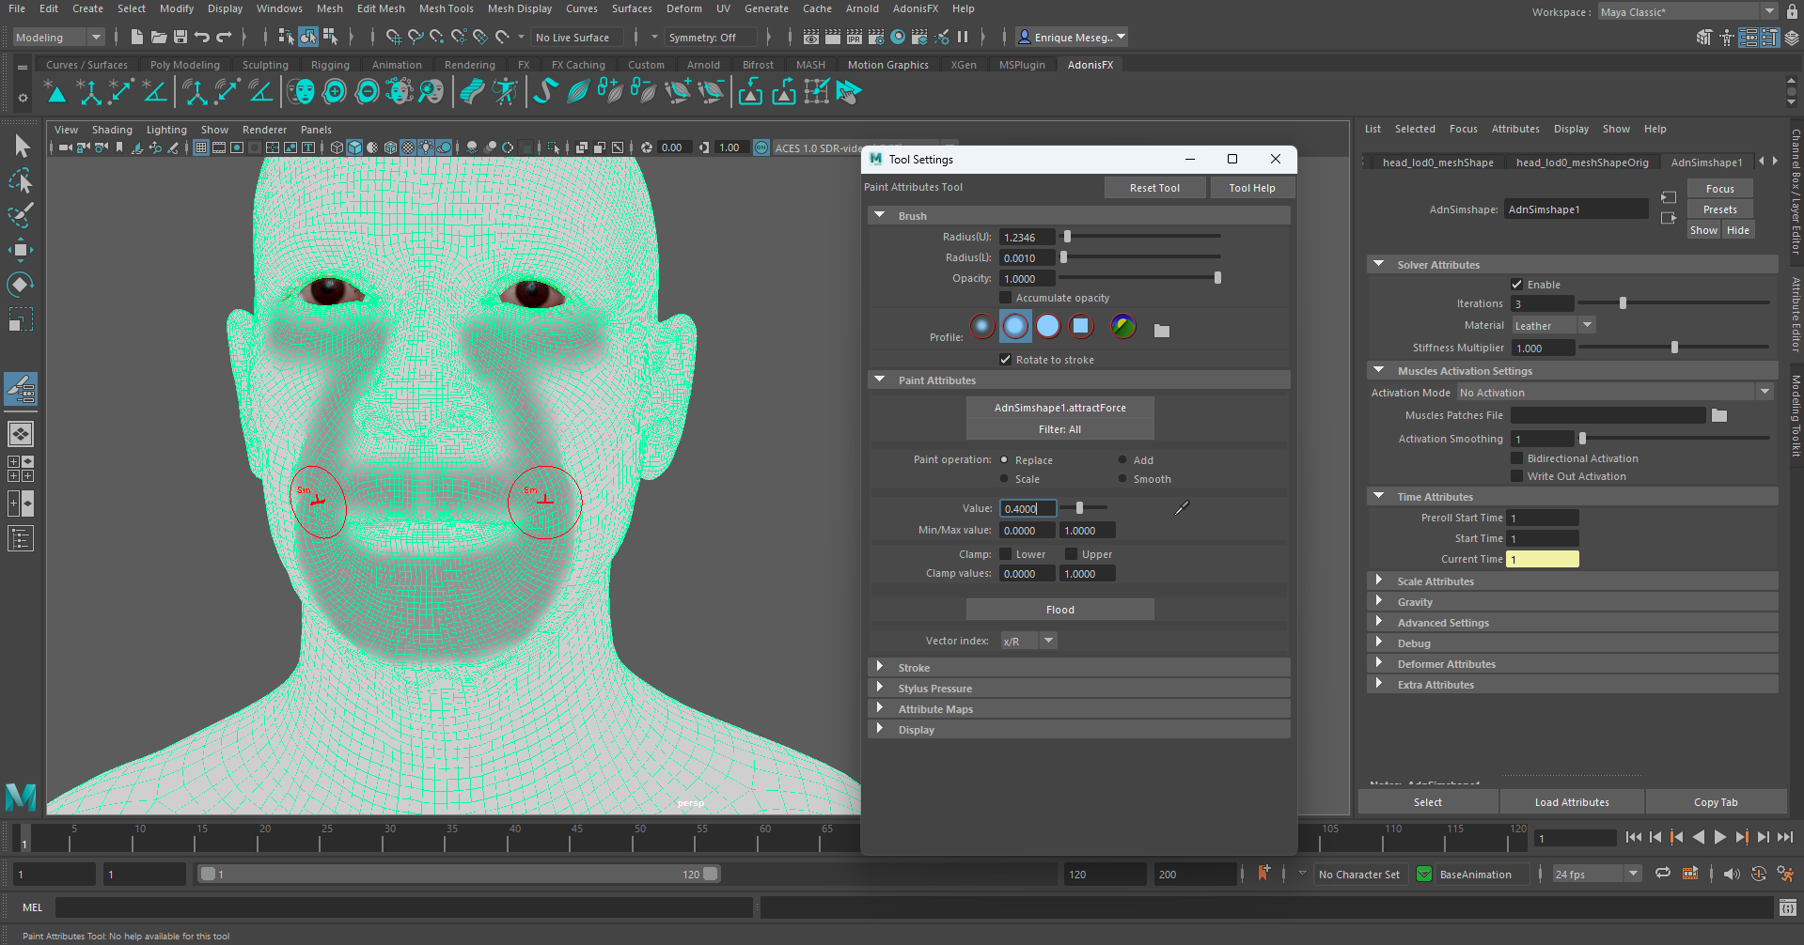
Task: Click the first AdonisFX shelf icon
Action: tap(55, 92)
